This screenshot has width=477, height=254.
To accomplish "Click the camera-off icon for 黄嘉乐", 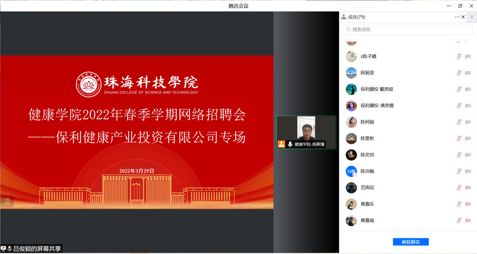I will click(x=468, y=204).
